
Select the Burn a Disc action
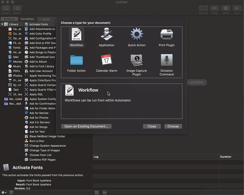(37, 141)
